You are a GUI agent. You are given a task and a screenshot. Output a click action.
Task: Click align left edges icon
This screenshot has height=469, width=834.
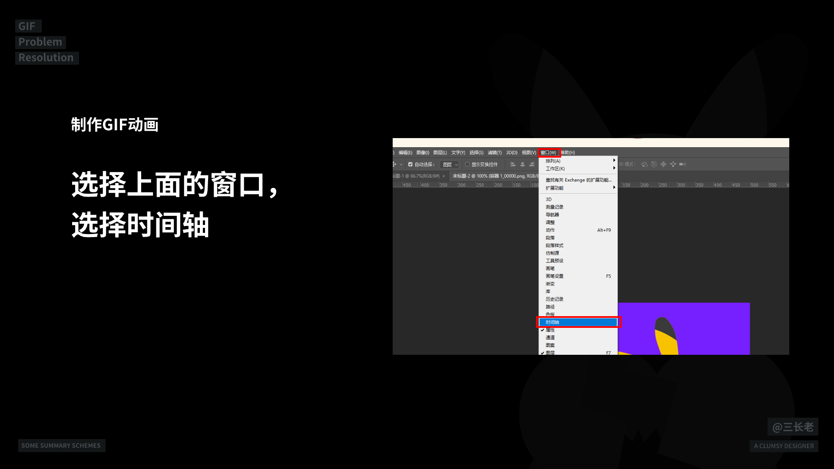click(x=513, y=164)
